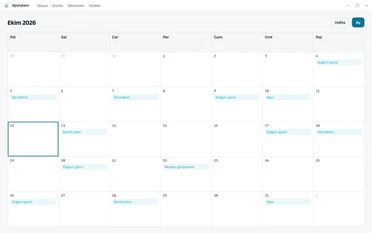Open Müşteri görüşmesi event on October 22
The width and height of the screenshot is (372, 233).
coord(186,167)
